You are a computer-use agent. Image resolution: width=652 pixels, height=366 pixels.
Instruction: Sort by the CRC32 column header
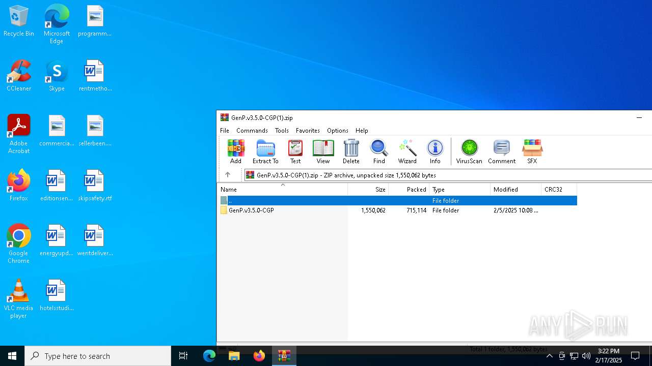(559, 190)
